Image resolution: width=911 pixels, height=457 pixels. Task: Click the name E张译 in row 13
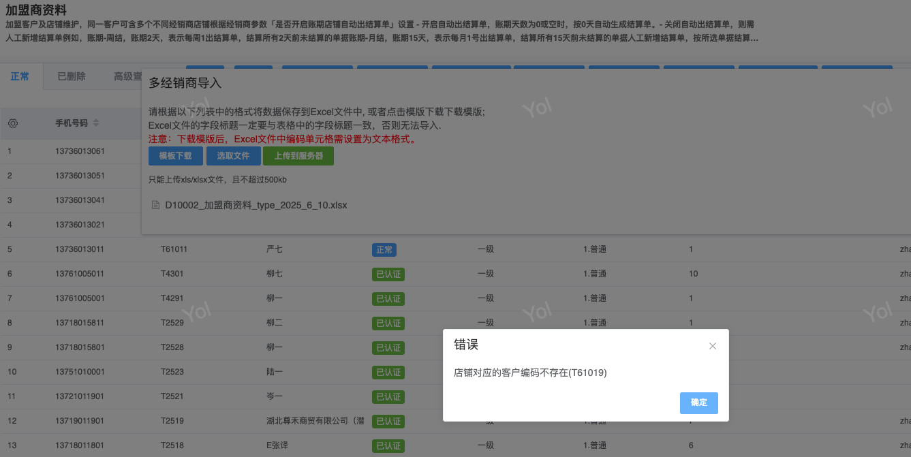point(279,445)
